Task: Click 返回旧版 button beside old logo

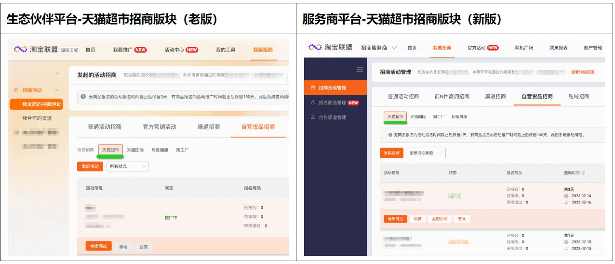Action: click(x=70, y=50)
